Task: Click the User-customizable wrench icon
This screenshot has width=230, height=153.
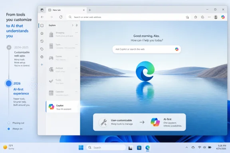Action: (103, 122)
